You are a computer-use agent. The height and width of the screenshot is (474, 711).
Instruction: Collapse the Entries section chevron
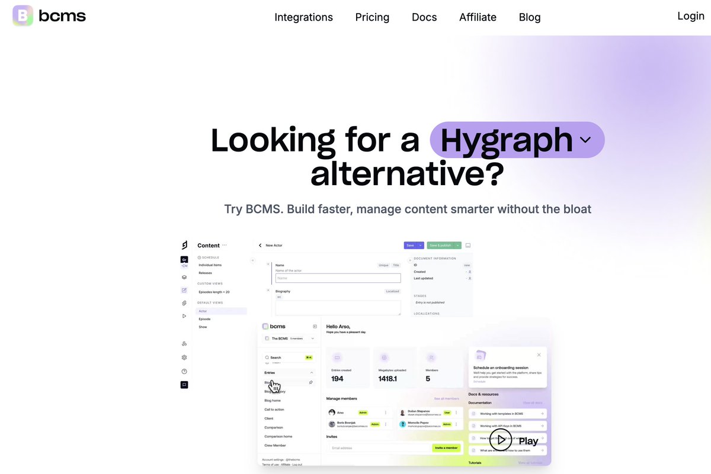click(312, 373)
